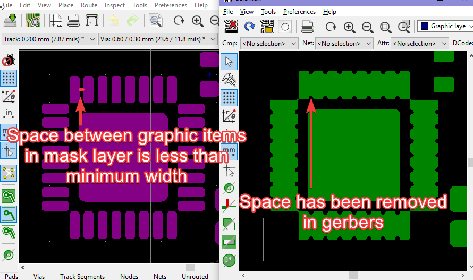Toggle DRC disable bug icon in Pcbnew
473x280 pixels.
pyautogui.click(x=9, y=60)
